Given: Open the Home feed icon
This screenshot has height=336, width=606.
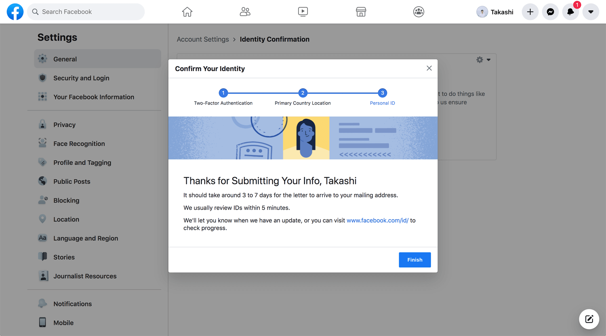Looking at the screenshot, I should (x=187, y=12).
